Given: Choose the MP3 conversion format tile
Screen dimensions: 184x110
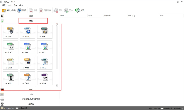Looking at the screenshot, I should (11, 32).
